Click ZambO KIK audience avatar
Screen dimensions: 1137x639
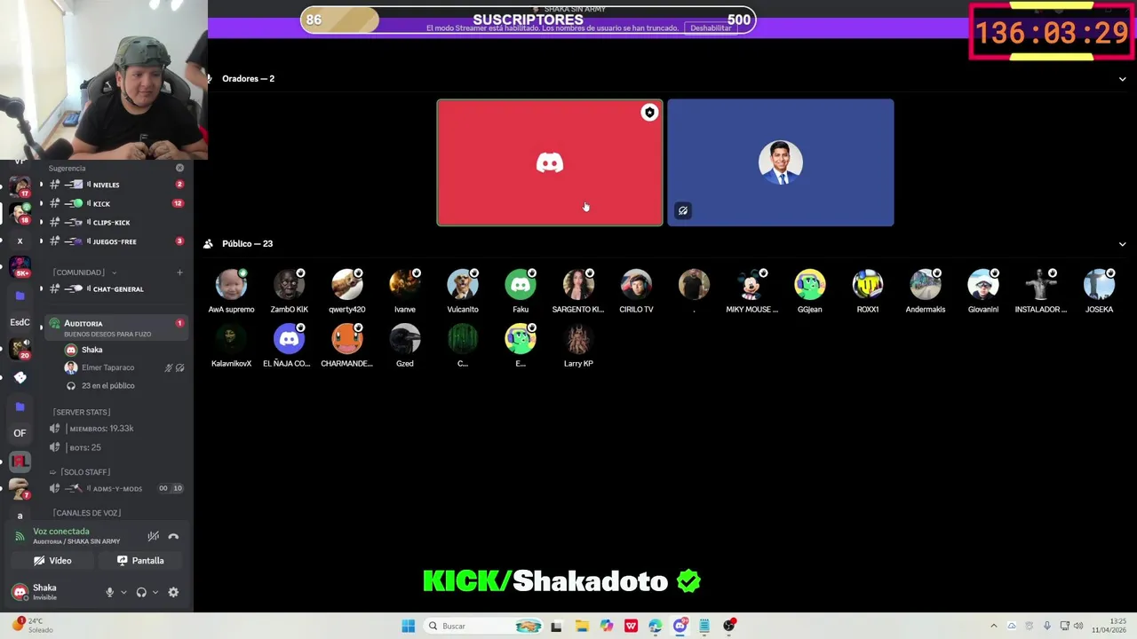289,285
